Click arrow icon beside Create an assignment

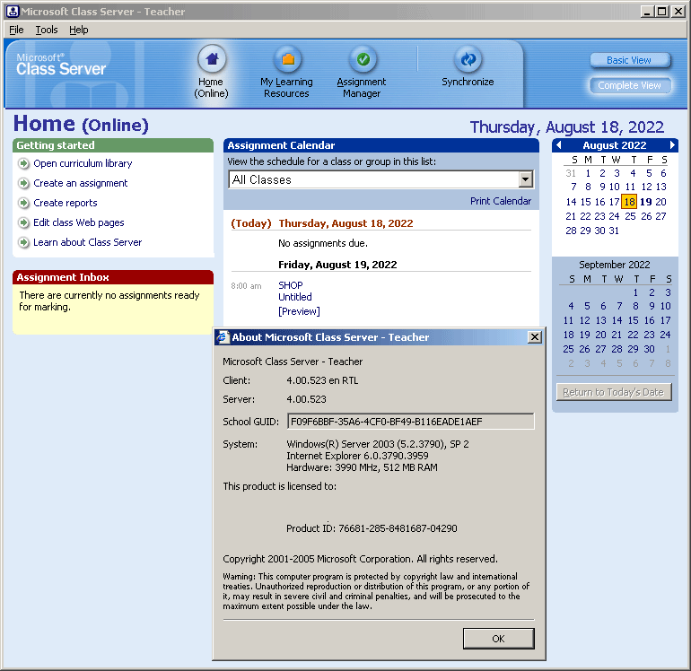pos(23,183)
